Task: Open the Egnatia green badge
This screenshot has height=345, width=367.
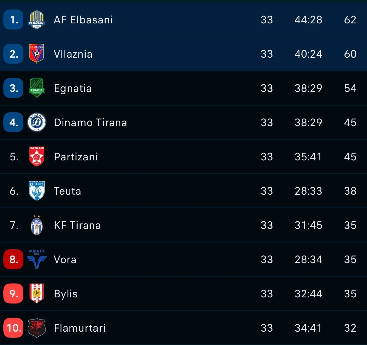Action: pyautogui.click(x=37, y=88)
